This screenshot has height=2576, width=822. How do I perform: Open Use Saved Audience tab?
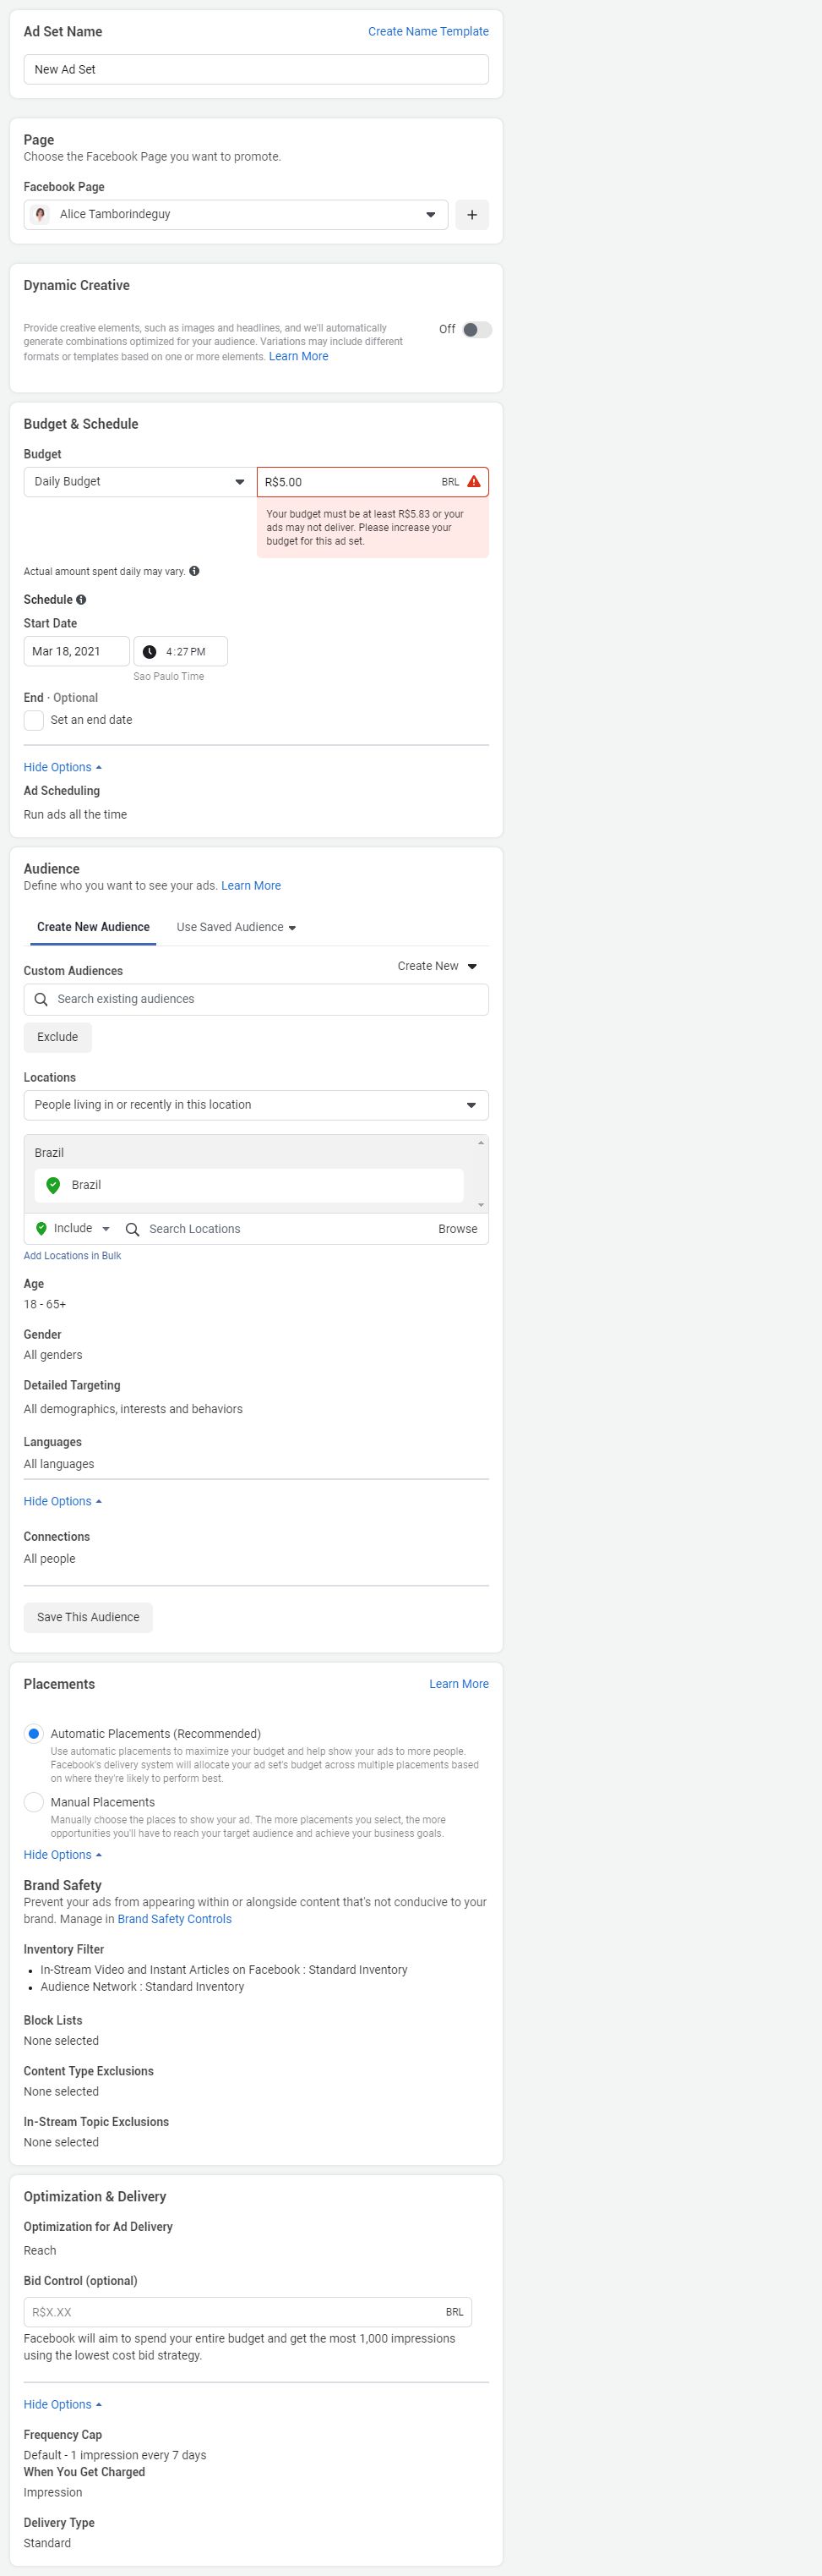coord(236,927)
